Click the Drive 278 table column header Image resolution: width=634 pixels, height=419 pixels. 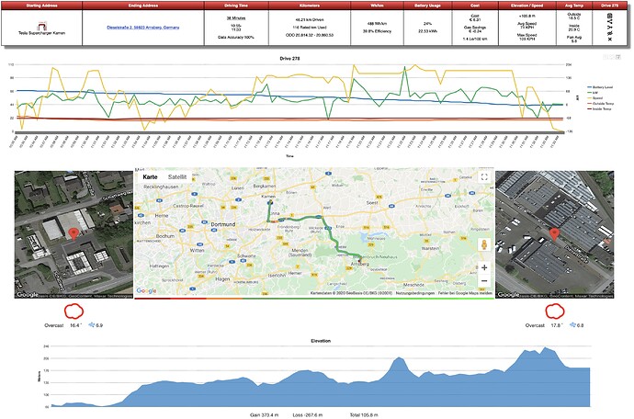610,6
